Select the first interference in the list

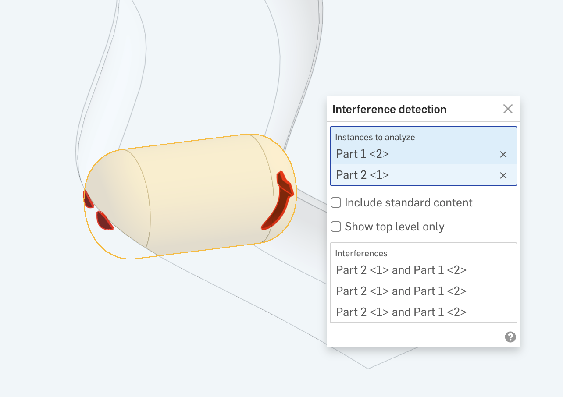pos(401,270)
